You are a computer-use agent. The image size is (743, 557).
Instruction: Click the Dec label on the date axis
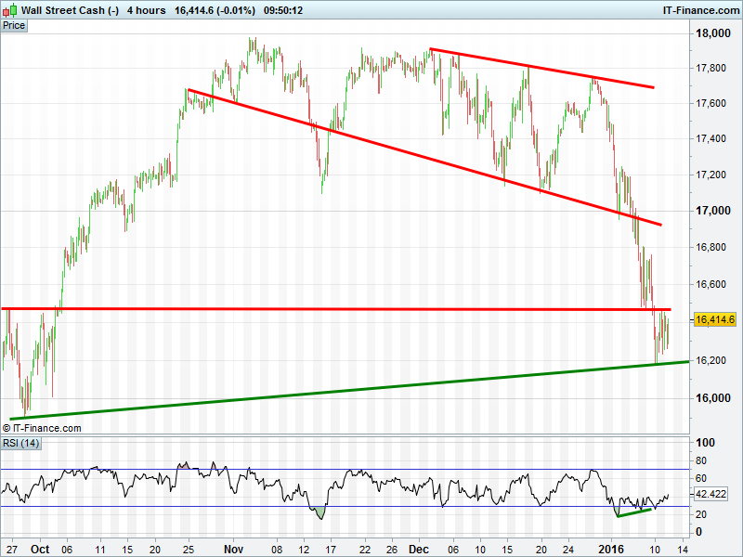416,549
